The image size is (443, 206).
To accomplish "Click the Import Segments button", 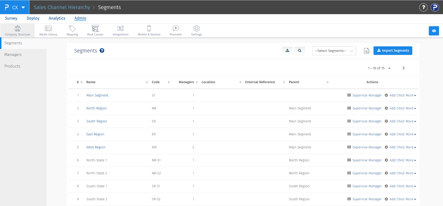I will pyautogui.click(x=393, y=51).
